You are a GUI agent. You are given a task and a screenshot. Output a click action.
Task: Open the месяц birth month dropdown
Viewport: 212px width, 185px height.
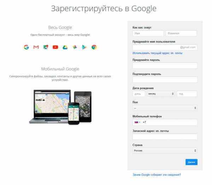(x=161, y=94)
